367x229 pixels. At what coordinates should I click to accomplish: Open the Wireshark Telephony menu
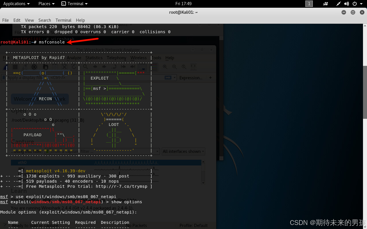116,58
